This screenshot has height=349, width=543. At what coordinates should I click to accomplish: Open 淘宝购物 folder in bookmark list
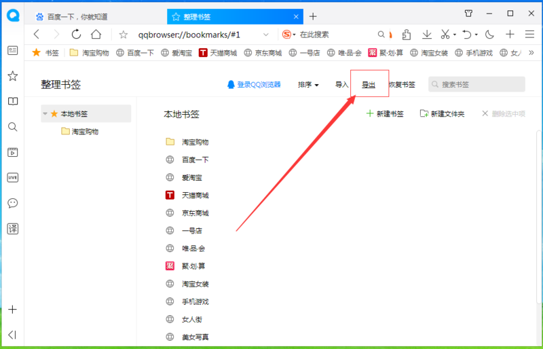point(187,142)
